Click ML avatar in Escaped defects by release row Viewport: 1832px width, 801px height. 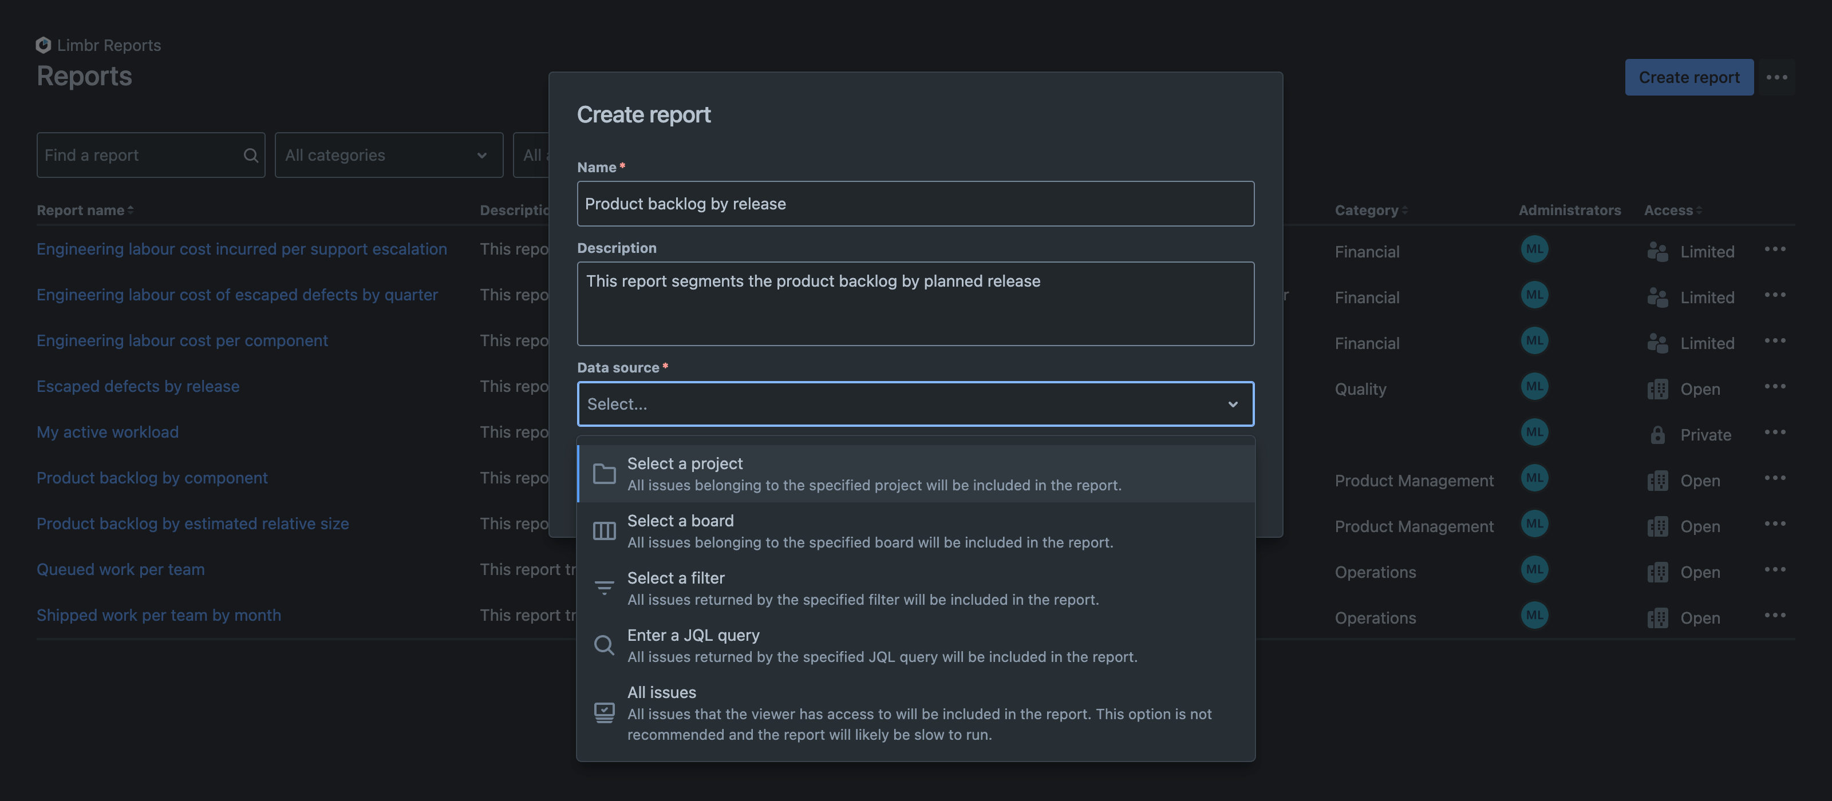1534,387
